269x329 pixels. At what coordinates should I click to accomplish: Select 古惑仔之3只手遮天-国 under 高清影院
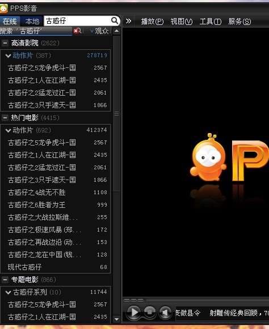56,105
